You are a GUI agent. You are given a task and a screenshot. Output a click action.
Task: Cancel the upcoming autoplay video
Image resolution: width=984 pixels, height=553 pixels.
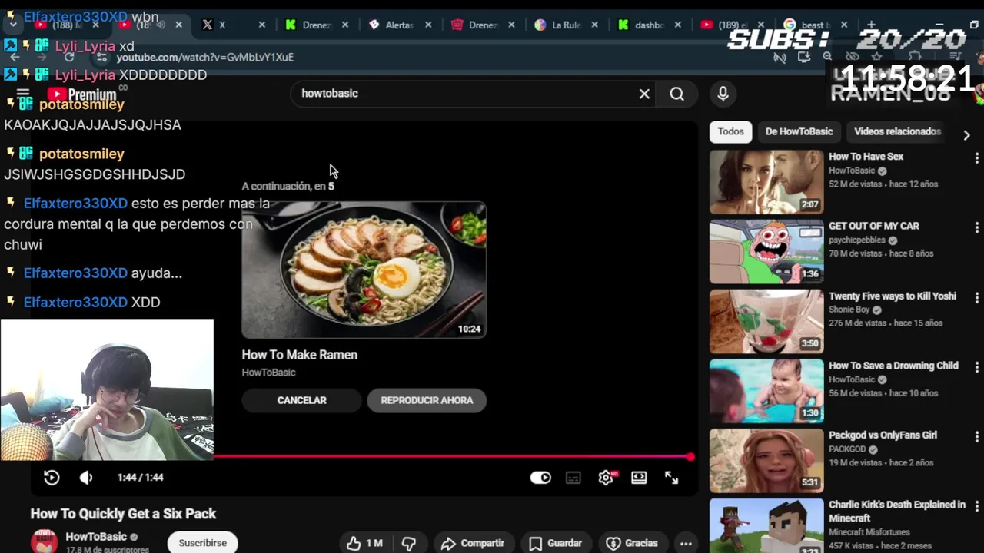click(301, 400)
